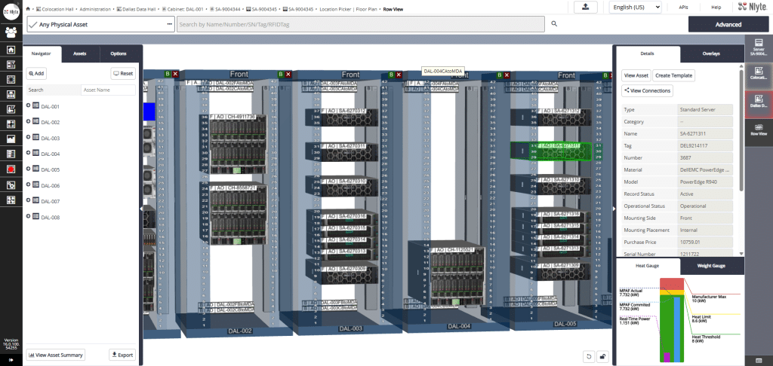Expand the DAL-001 tree node
The image size is (773, 366).
click(28, 106)
